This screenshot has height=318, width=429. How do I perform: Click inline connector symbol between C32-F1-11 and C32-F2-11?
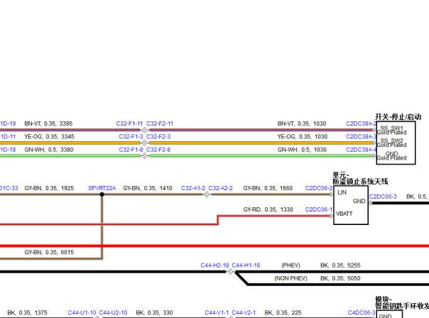point(145,130)
